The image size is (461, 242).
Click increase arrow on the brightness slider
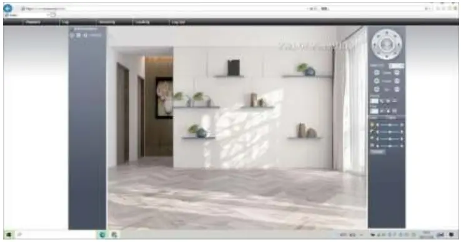pos(402,125)
